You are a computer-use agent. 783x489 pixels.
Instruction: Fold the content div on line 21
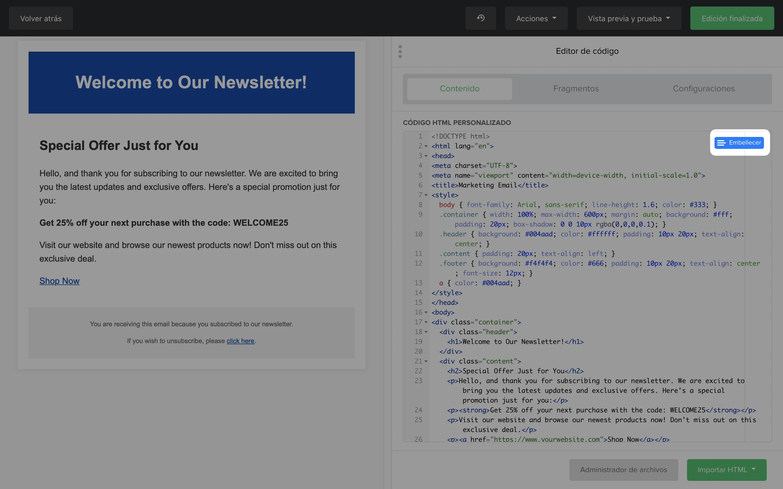426,361
